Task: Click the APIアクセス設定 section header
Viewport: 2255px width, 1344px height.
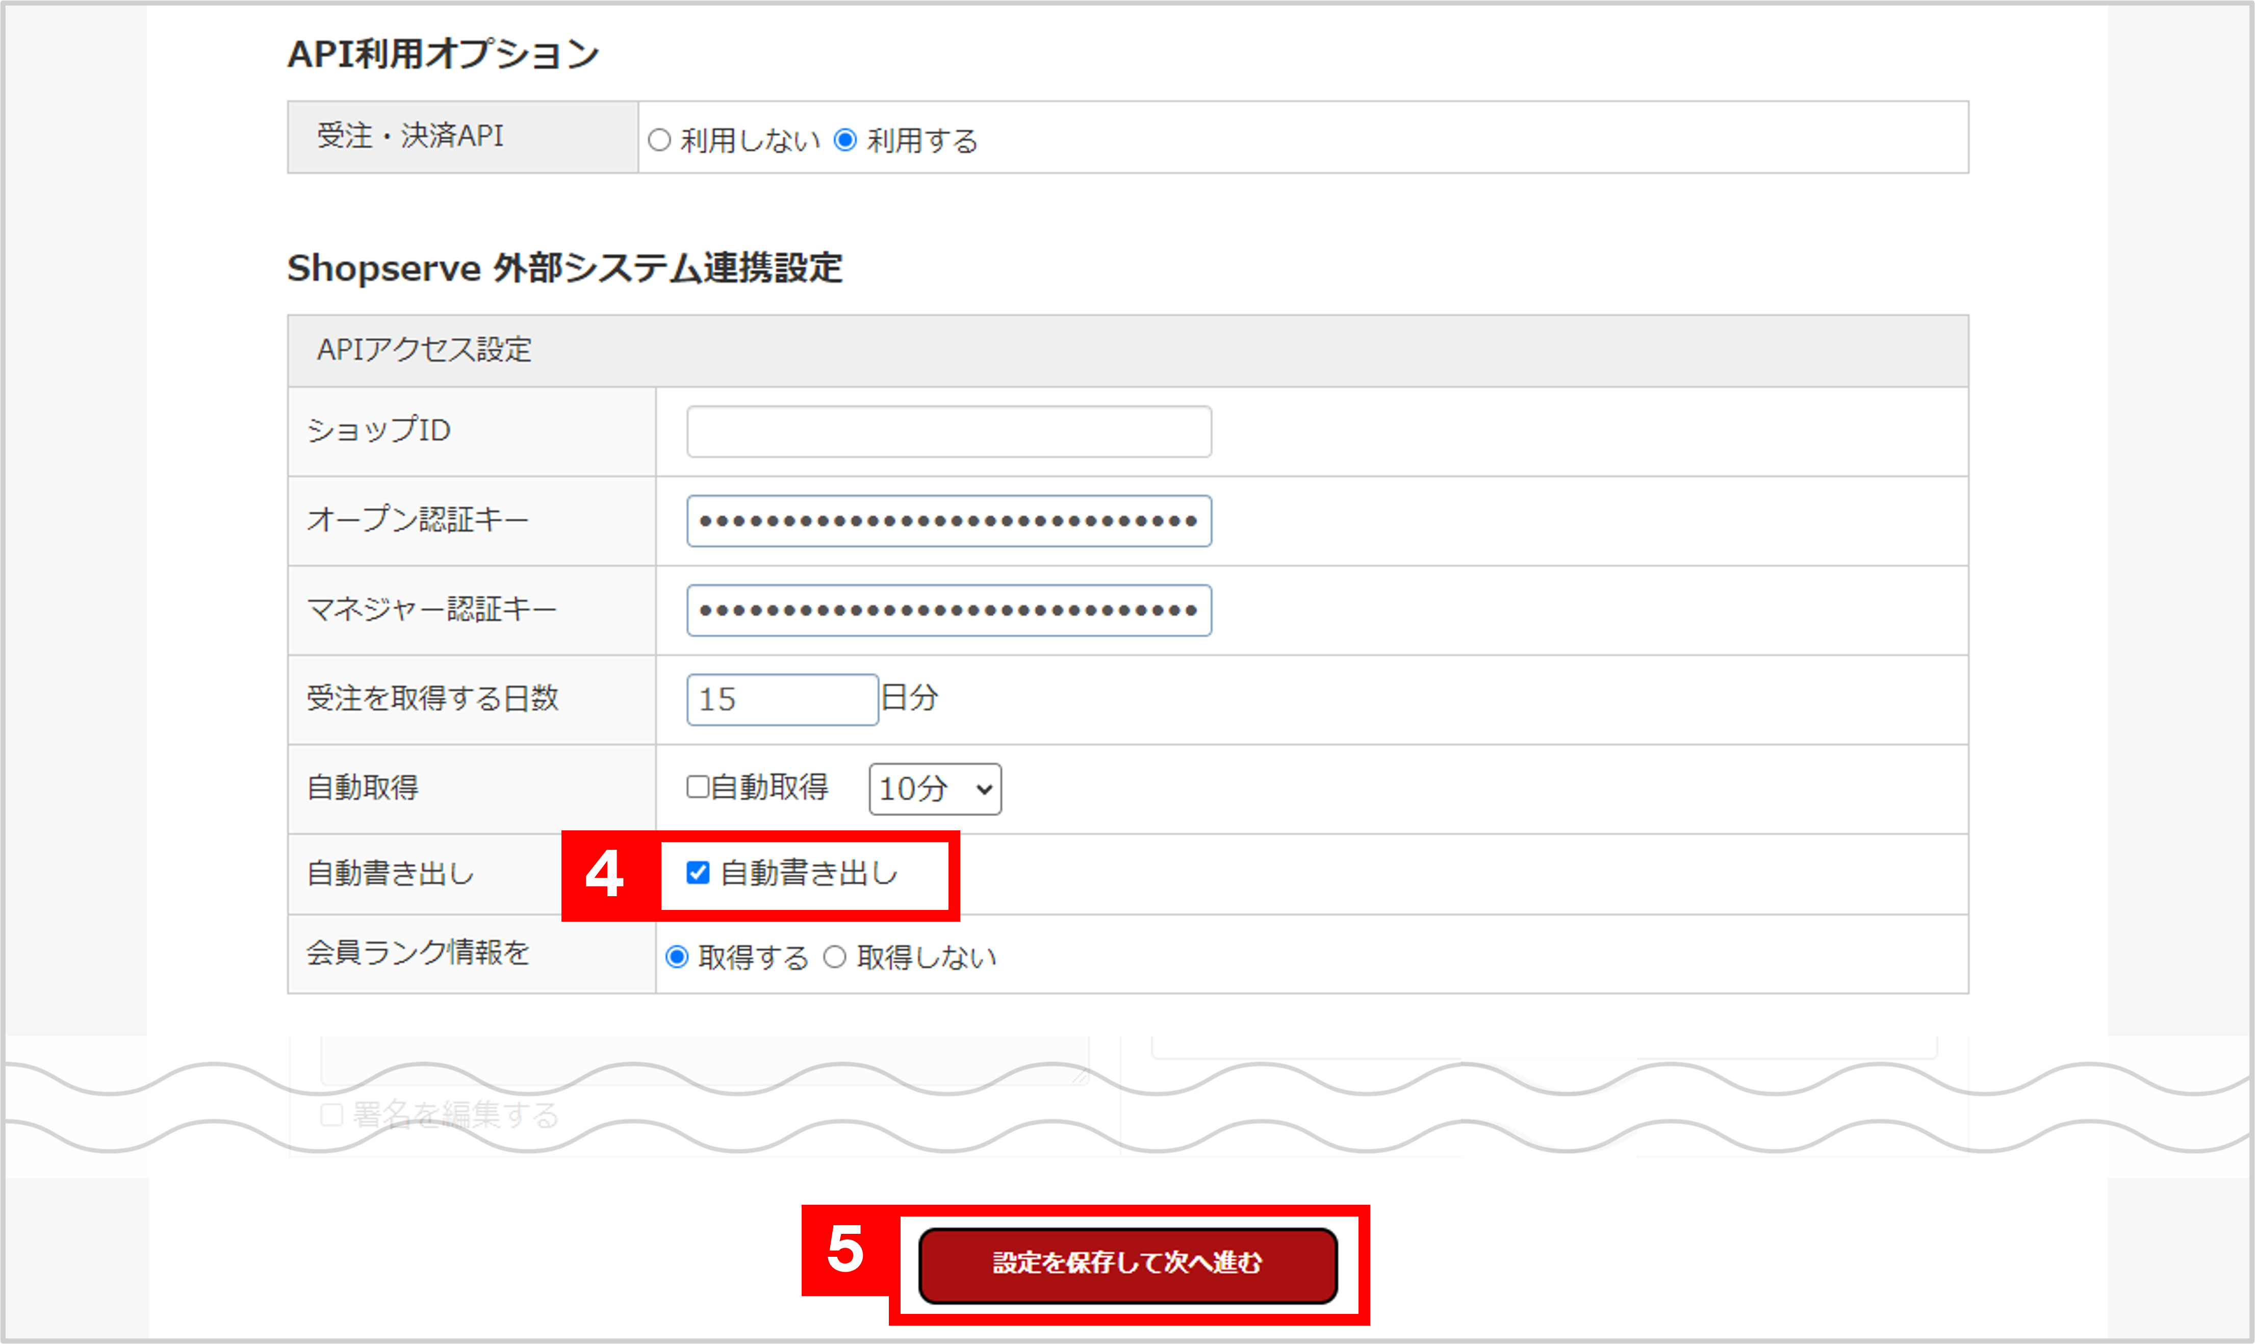Action: (x=425, y=349)
